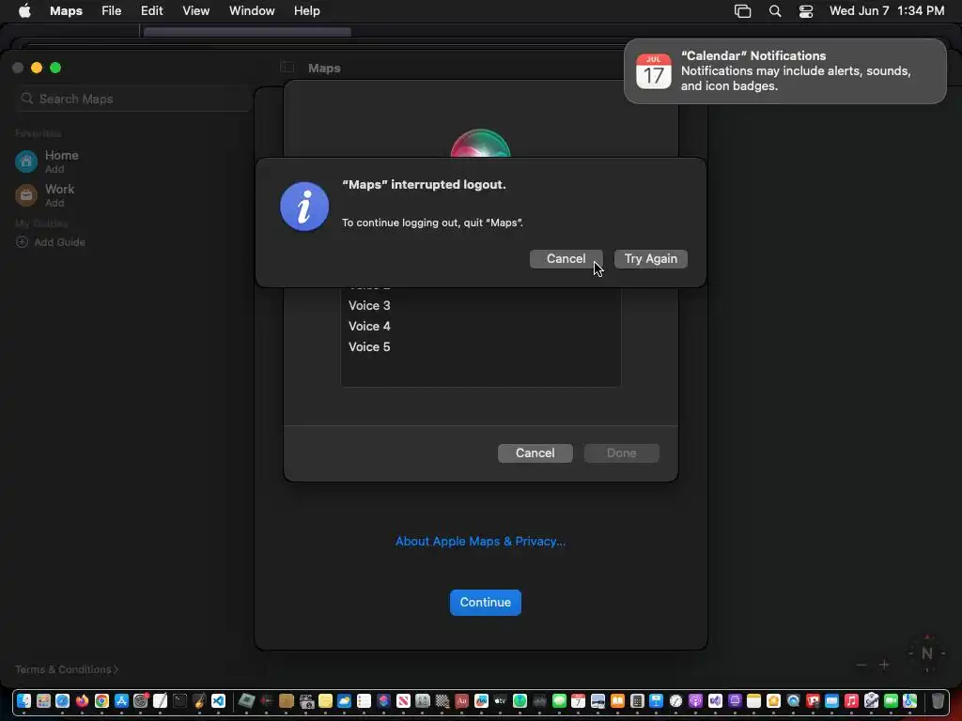Click the Add Guide plus icon
The height and width of the screenshot is (721, 962).
[23, 242]
